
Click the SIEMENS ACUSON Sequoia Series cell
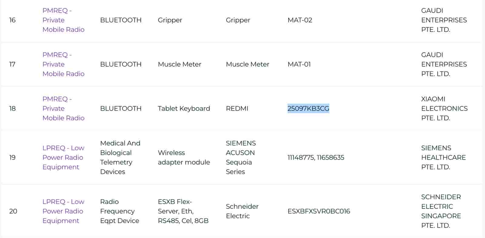pos(240,157)
